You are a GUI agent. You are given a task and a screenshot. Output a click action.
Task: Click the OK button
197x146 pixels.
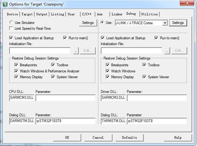[x=67, y=137]
